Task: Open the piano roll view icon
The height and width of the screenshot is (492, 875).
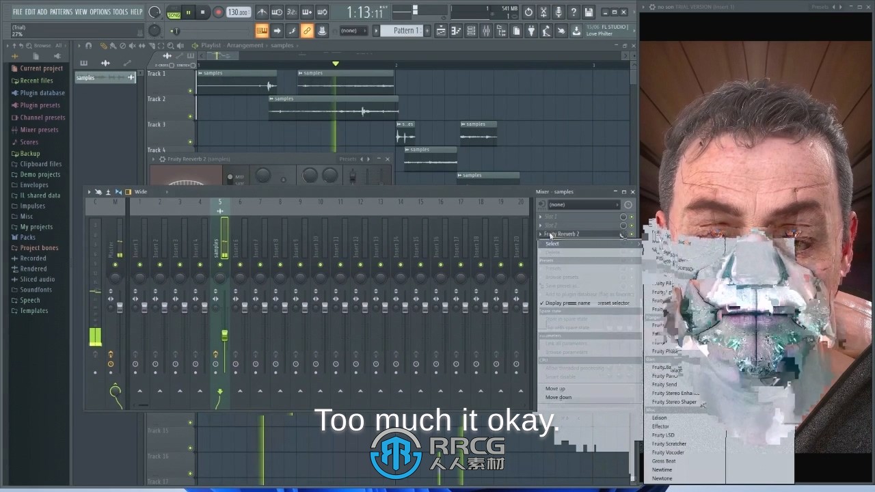Action: (456, 31)
